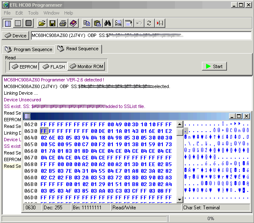Export to C/Htm format icon
This screenshot has width=254, height=223.
pos(118,23)
